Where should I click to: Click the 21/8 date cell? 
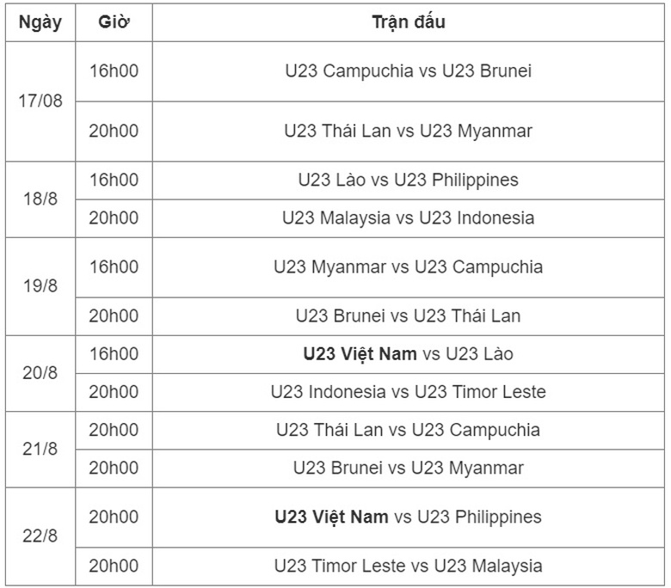coord(40,449)
